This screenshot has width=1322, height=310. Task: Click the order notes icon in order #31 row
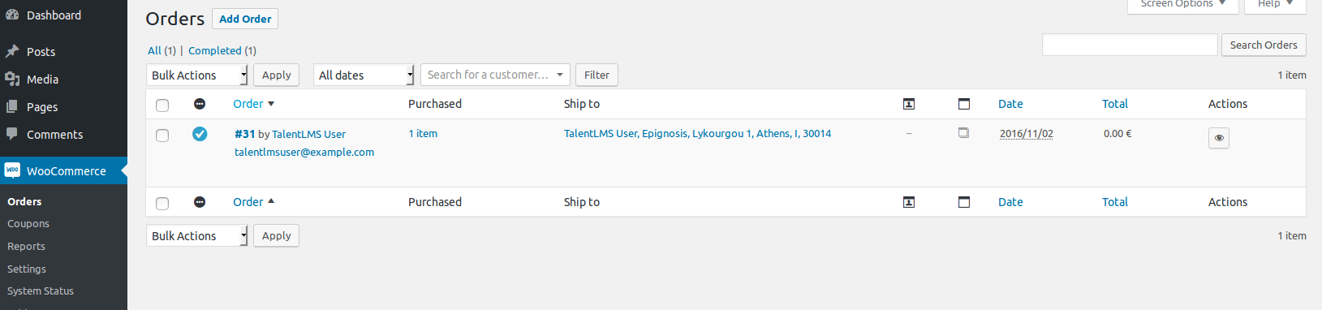pyautogui.click(x=963, y=132)
